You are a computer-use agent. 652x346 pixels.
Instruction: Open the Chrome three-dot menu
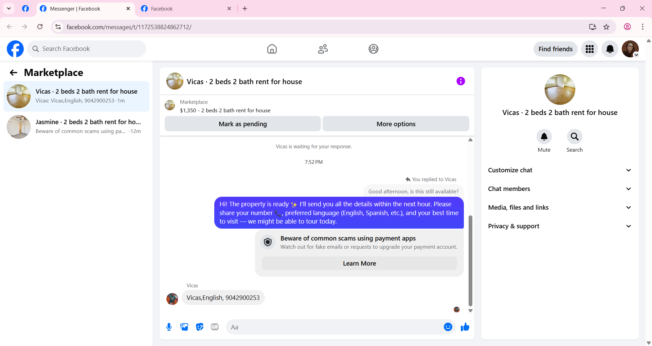click(x=642, y=27)
